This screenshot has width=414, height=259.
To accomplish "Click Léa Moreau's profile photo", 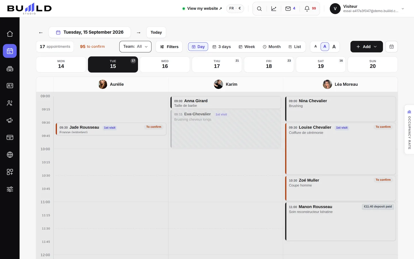I will [327, 84].
